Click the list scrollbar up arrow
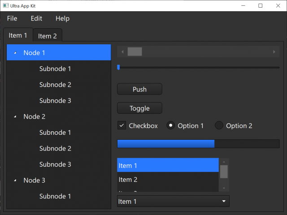287x215 pixels. [224, 162]
